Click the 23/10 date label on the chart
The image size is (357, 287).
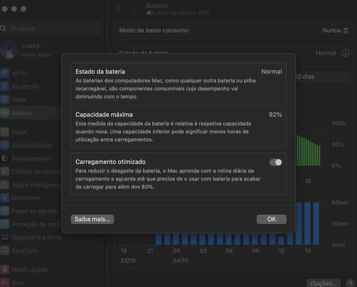(x=128, y=261)
